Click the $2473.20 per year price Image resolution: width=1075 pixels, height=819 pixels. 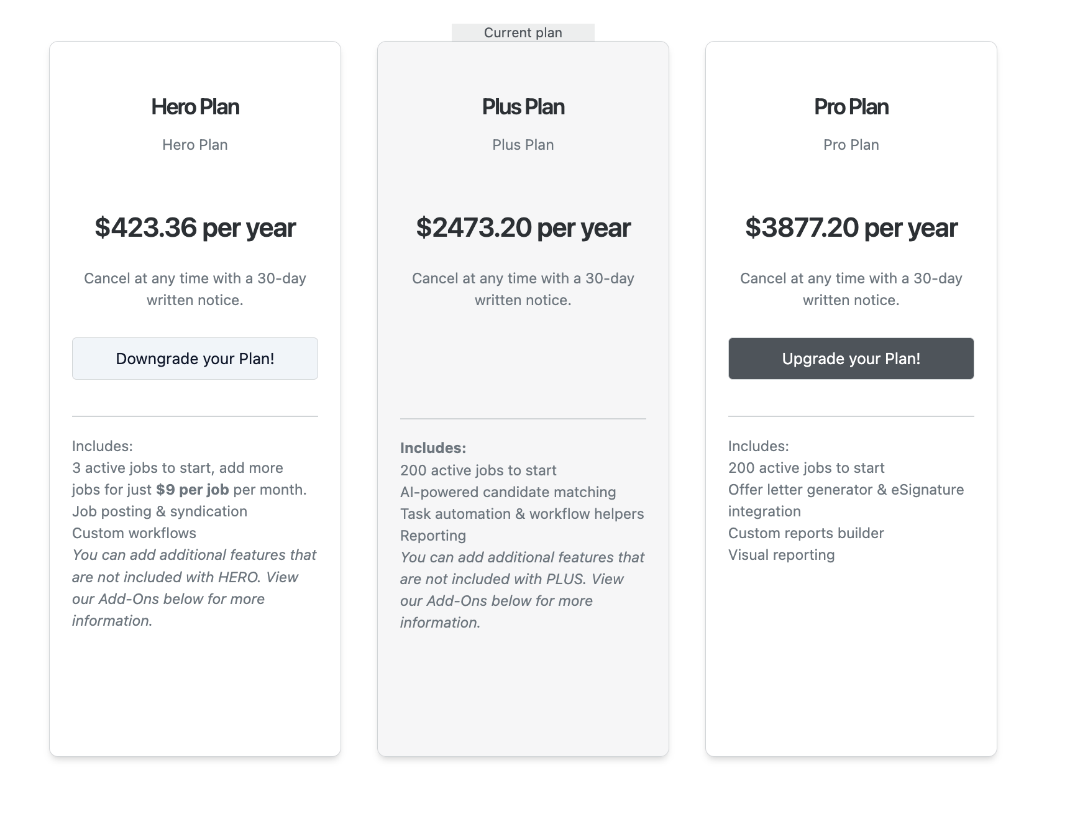[523, 227]
